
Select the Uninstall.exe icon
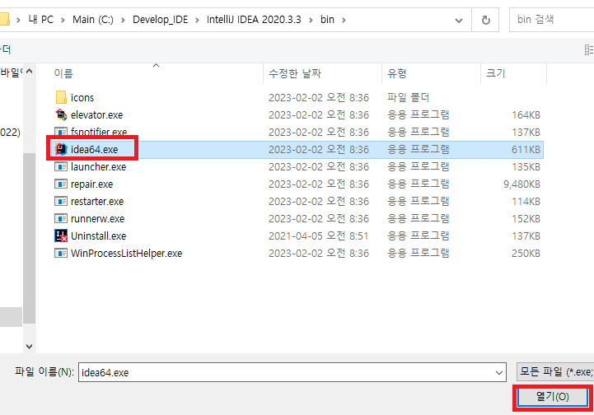61,235
